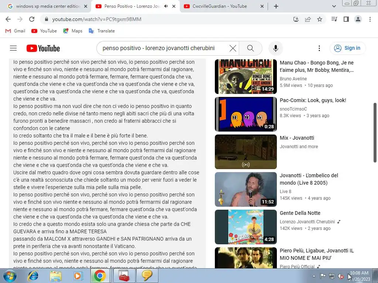Click the install app icon in address bar
378x283 pixels.
[296, 19]
